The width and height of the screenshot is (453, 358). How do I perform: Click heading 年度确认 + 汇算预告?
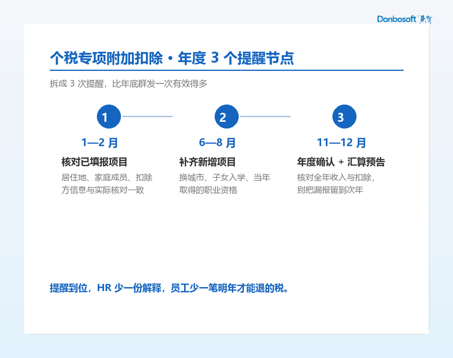[341, 162]
